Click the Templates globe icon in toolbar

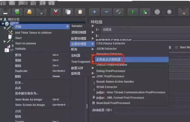pos(17,12)
